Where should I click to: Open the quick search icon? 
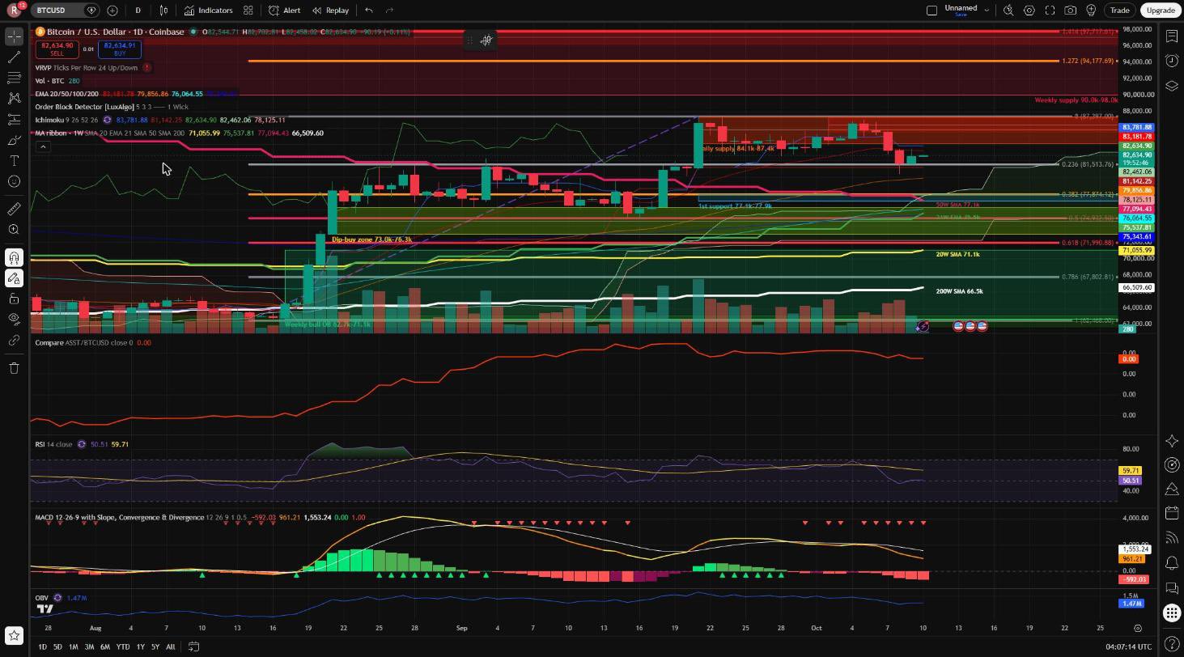(1008, 11)
